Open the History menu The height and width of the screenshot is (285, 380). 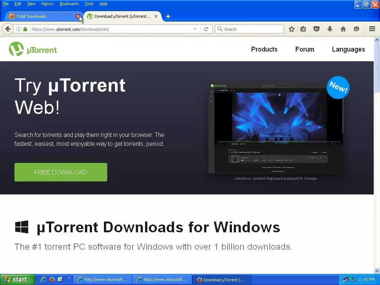47,4
